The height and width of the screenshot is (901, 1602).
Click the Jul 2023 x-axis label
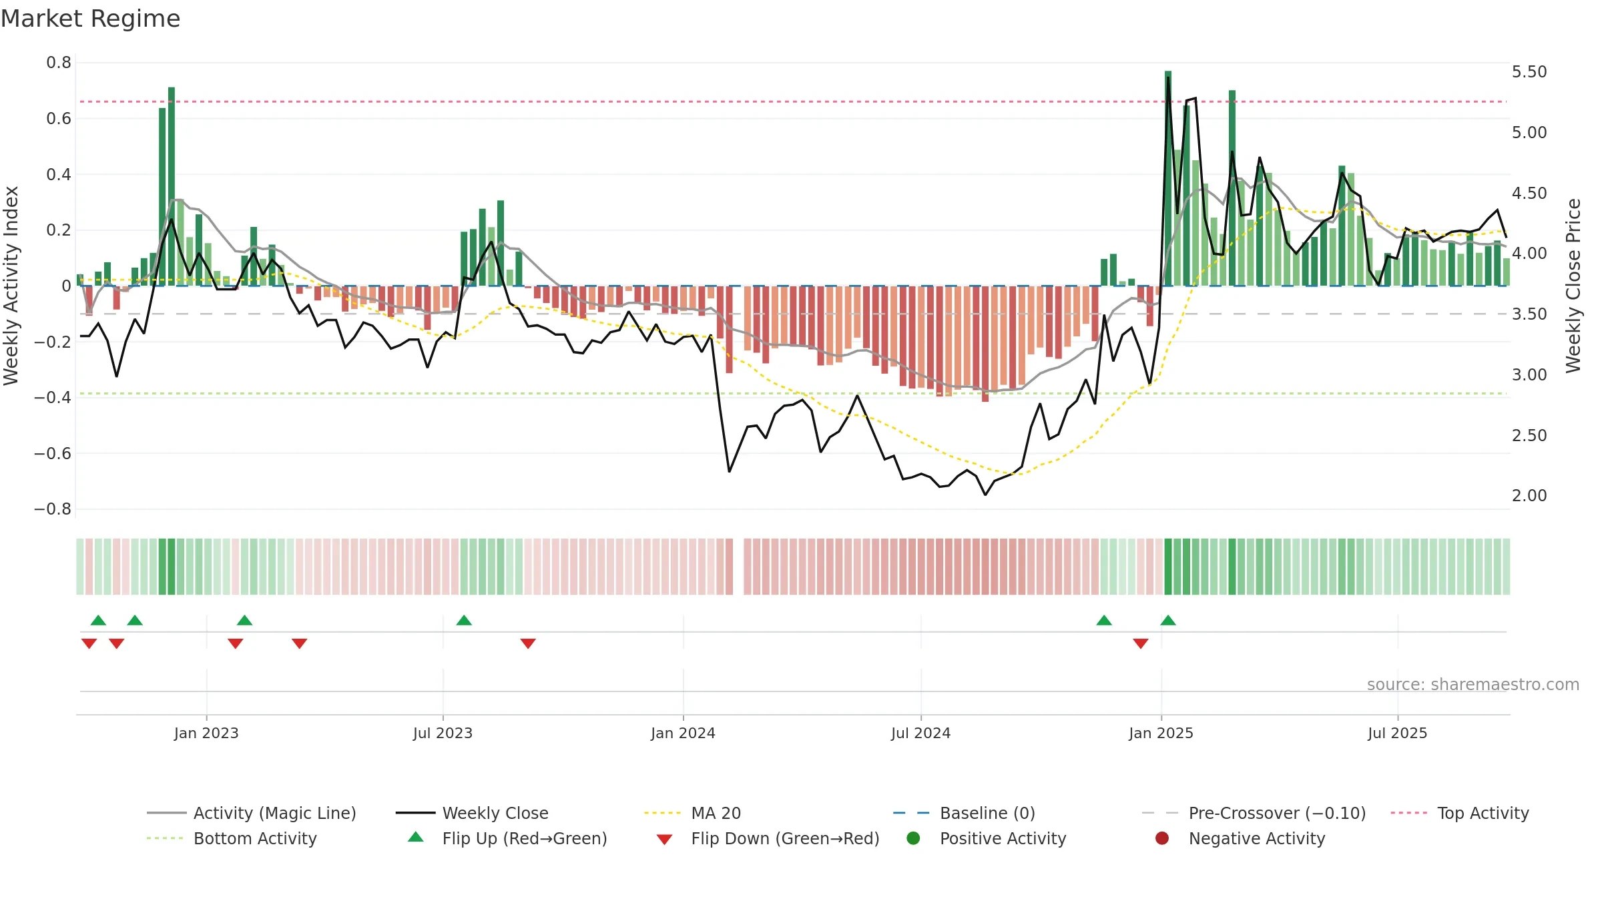[443, 733]
